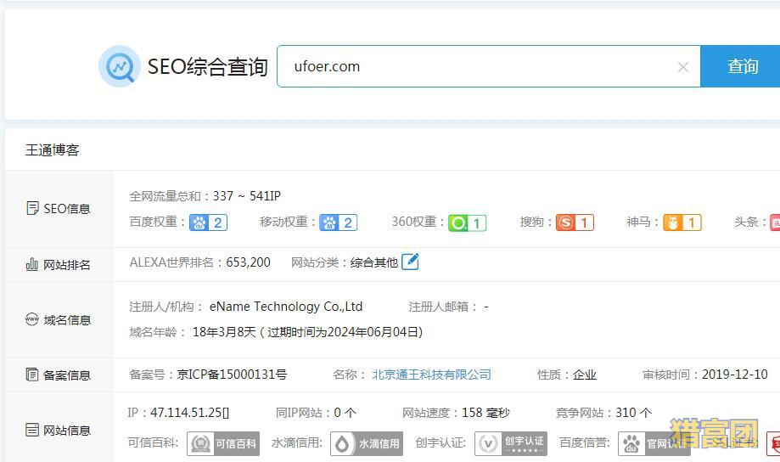Screen dimensions: 780x462
Task: Edit 网站分类 with the pencil icon
Action: pos(410,262)
